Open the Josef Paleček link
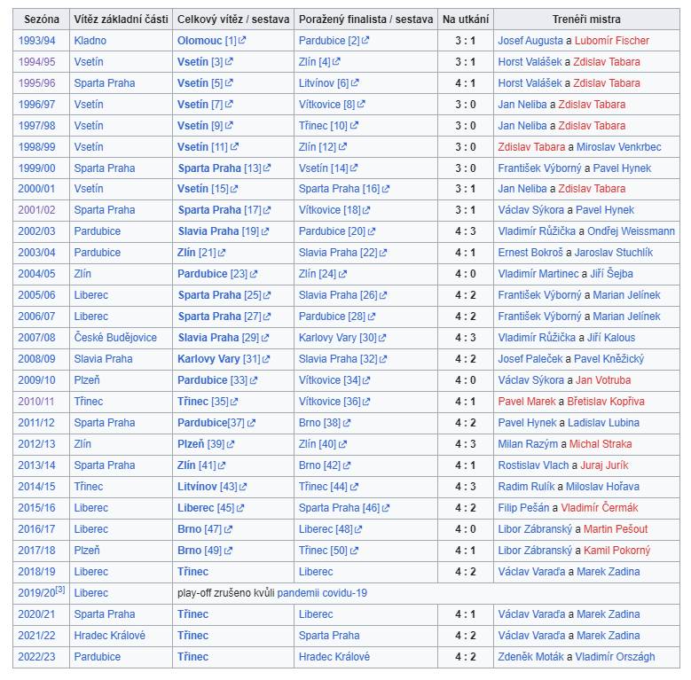Image resolution: width=691 pixels, height=680 pixels. tap(530, 359)
